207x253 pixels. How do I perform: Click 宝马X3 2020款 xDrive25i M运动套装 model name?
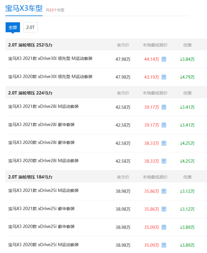pos(43,245)
